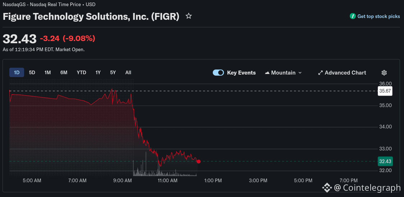This screenshot has height=197, width=404.
Task: Select the 1M time range tab
Action: [x=48, y=72]
